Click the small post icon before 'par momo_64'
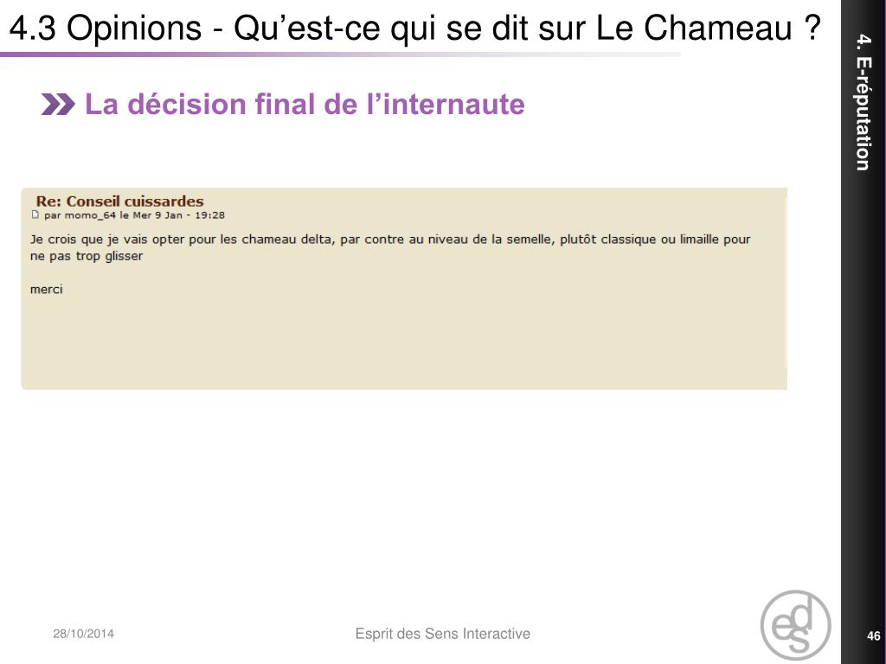This screenshot has width=886, height=664. (35, 214)
